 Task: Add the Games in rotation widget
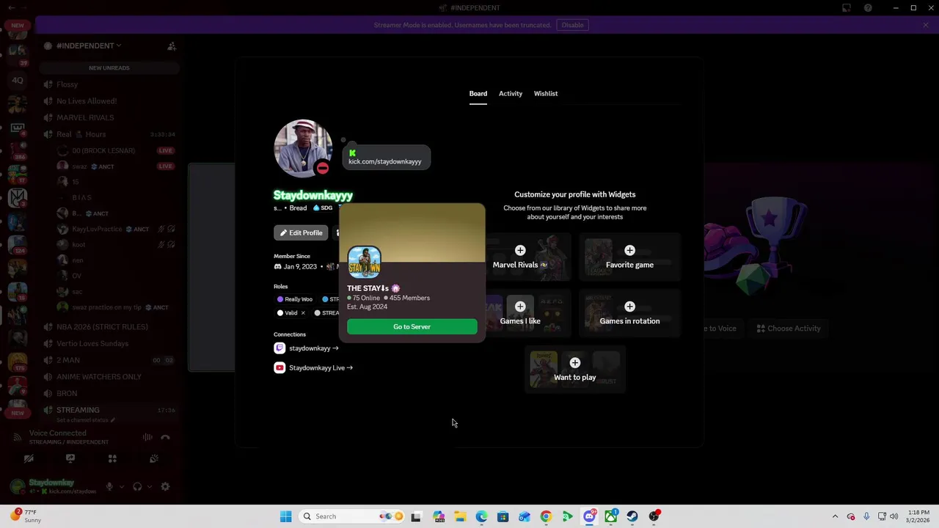coord(629,307)
